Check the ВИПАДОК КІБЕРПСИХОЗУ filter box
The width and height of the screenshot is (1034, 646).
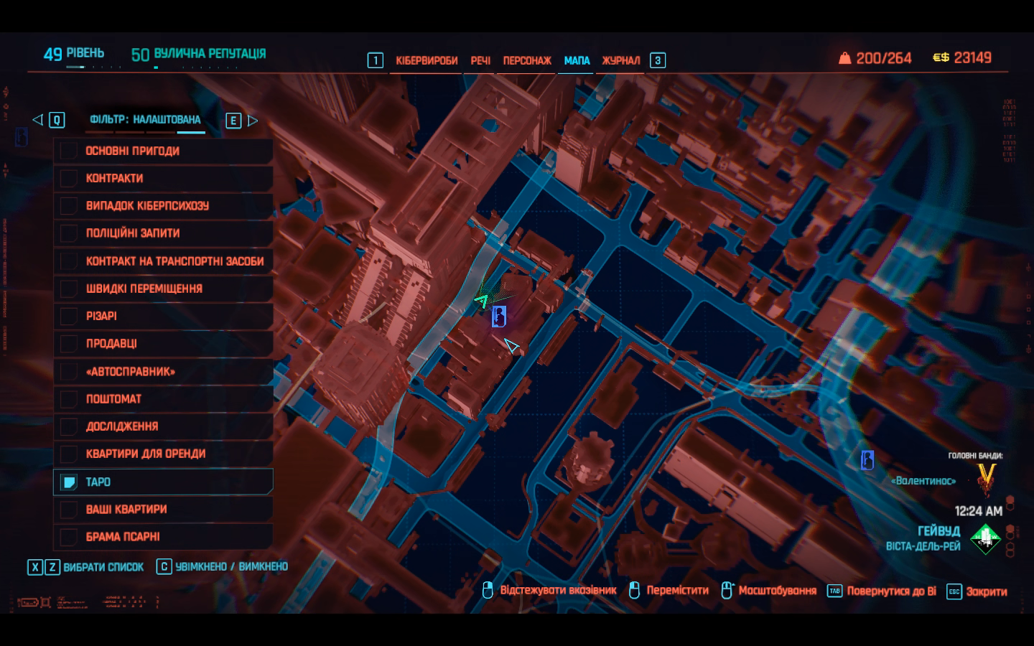(69, 206)
